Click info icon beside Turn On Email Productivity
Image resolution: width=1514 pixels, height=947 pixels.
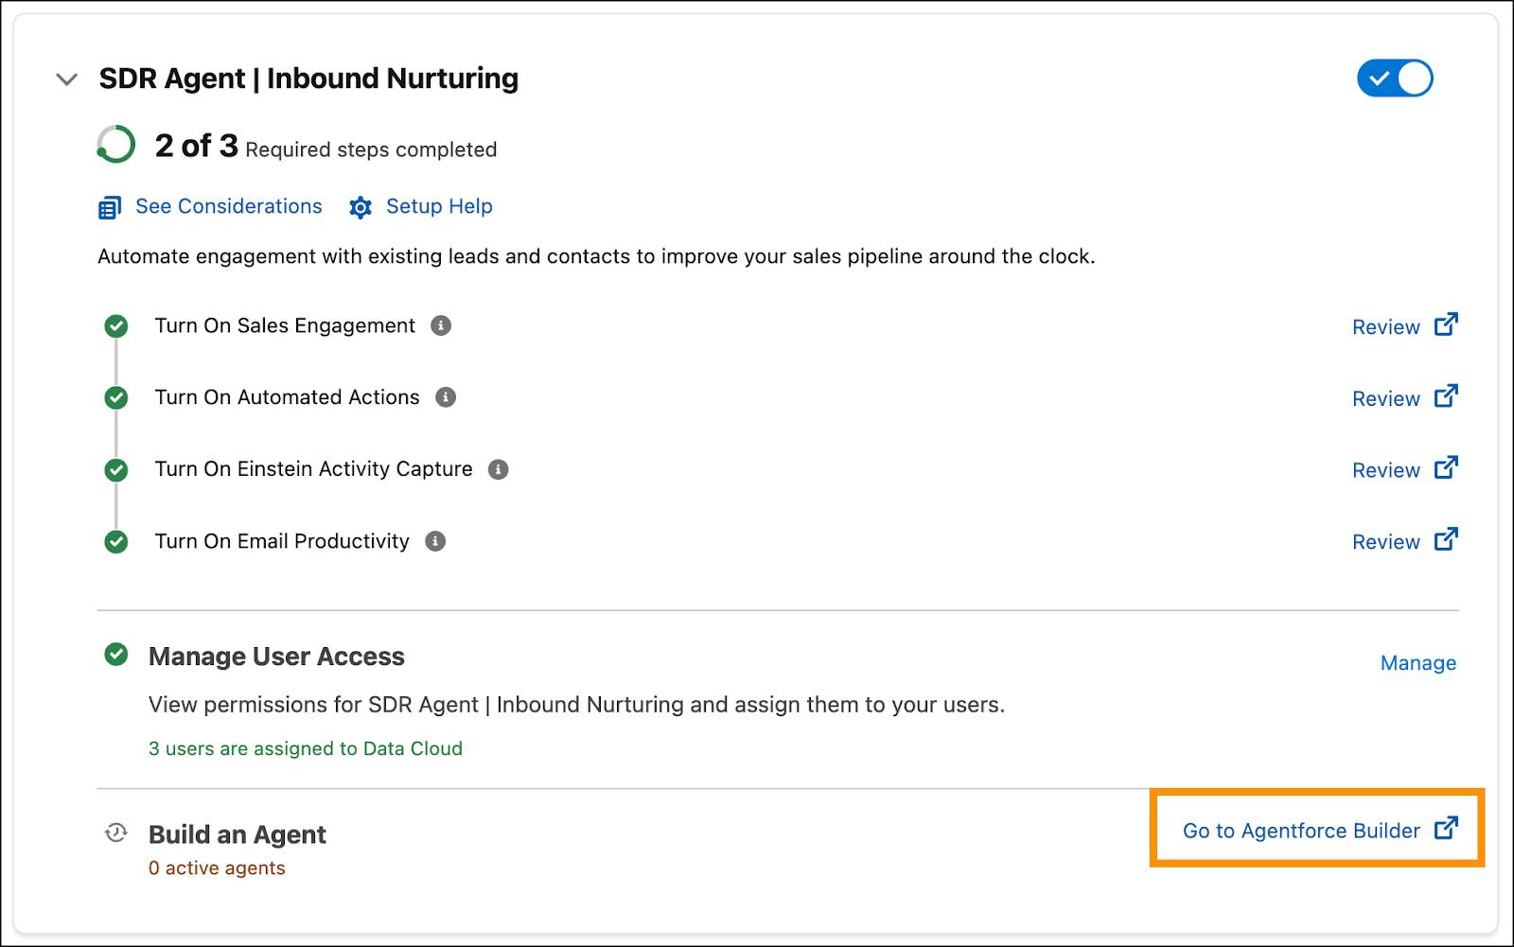pyautogui.click(x=435, y=541)
